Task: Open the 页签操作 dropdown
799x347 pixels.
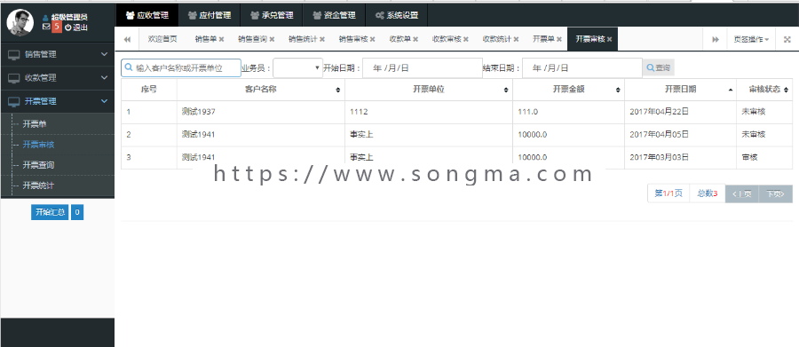Action: click(x=751, y=39)
